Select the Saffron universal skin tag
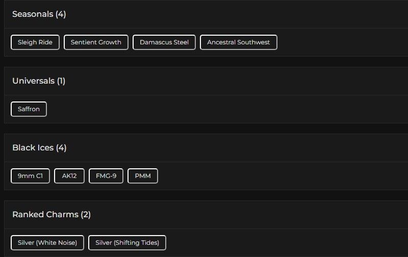Screen dimensions: 408x257 (29, 109)
